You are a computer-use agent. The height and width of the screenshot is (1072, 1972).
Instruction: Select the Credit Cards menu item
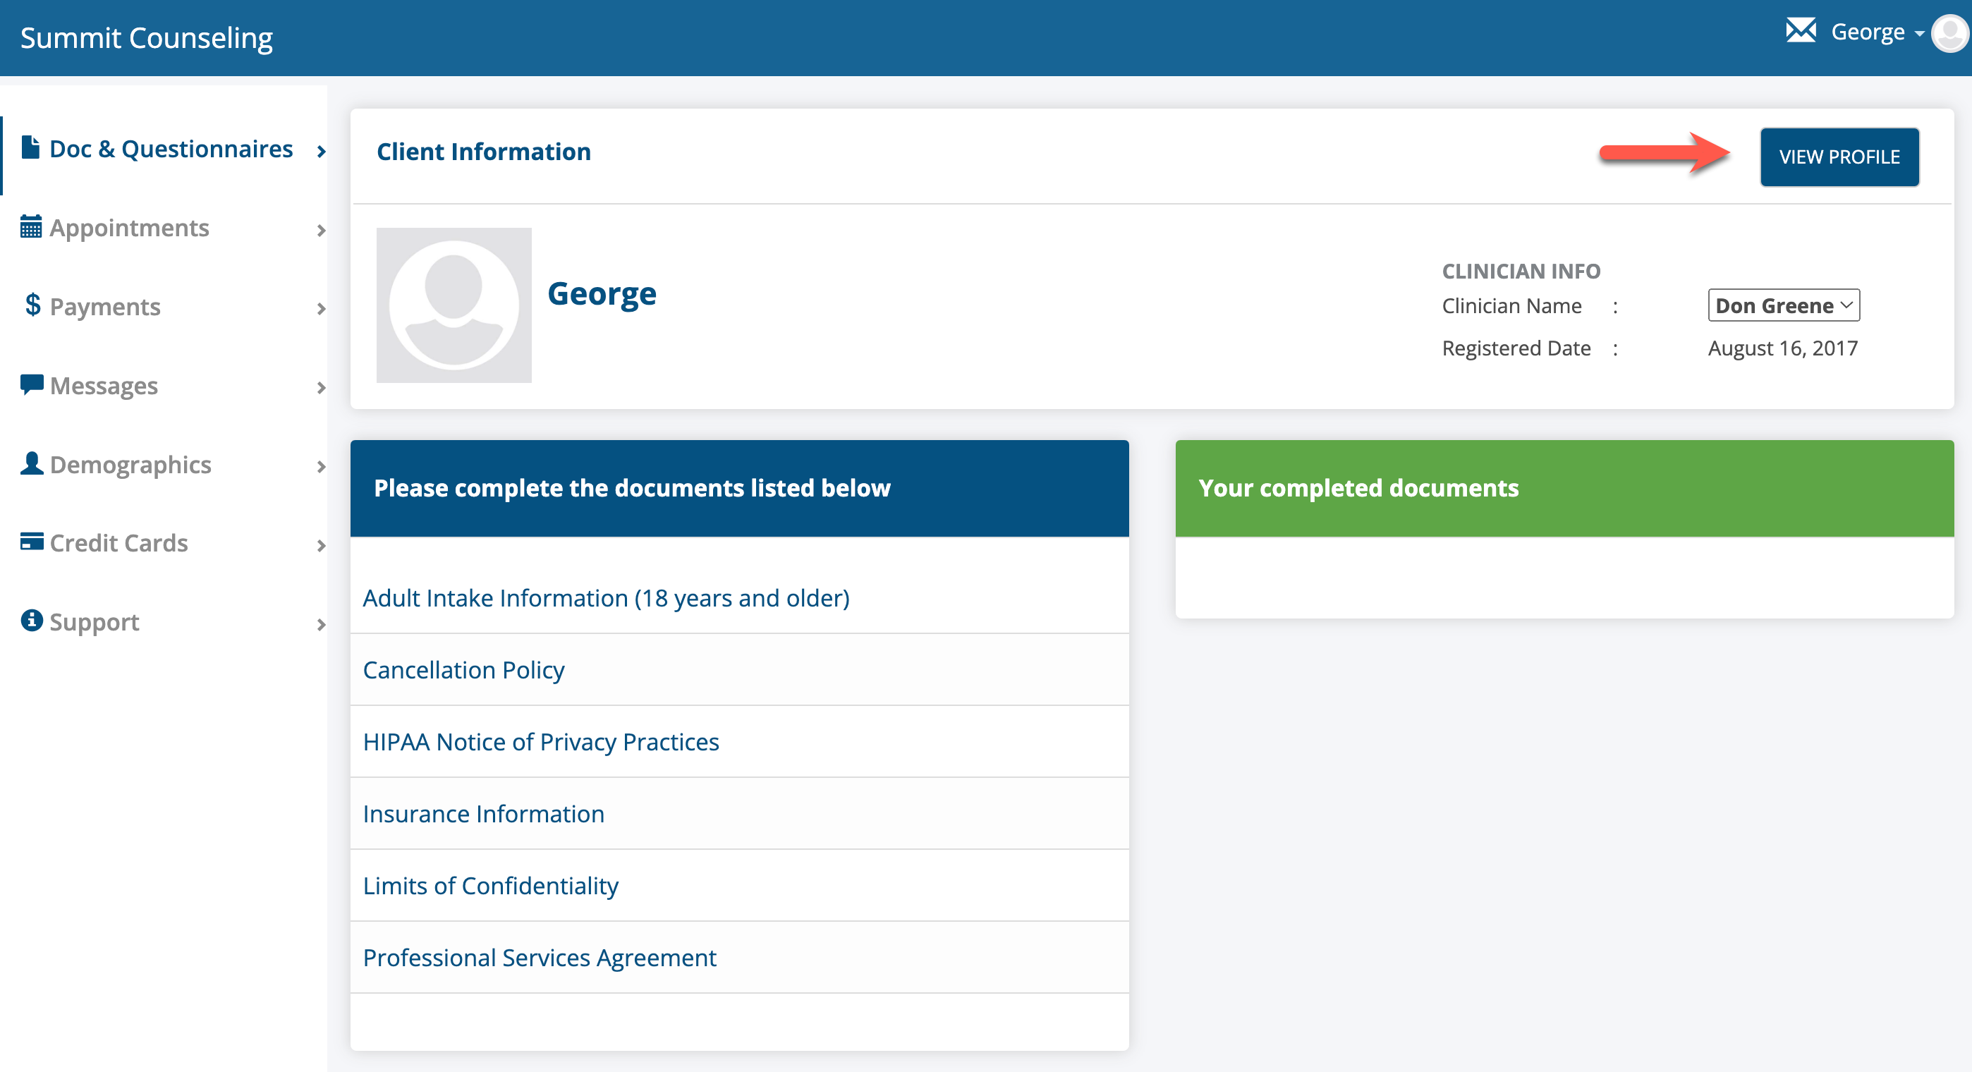[118, 542]
